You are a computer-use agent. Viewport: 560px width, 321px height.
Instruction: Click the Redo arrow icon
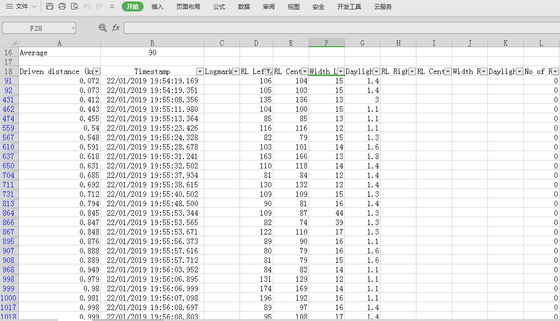tap(99, 6)
